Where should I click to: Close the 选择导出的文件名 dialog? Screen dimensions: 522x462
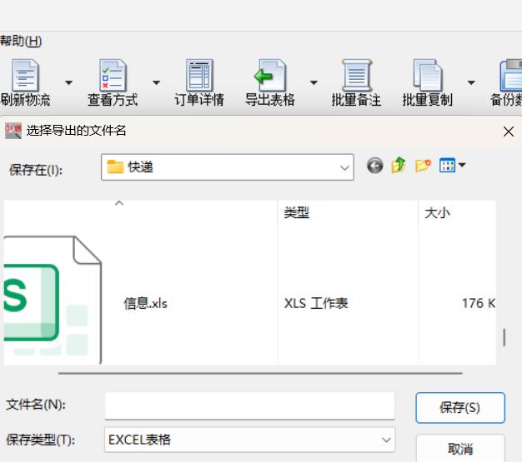click(509, 132)
